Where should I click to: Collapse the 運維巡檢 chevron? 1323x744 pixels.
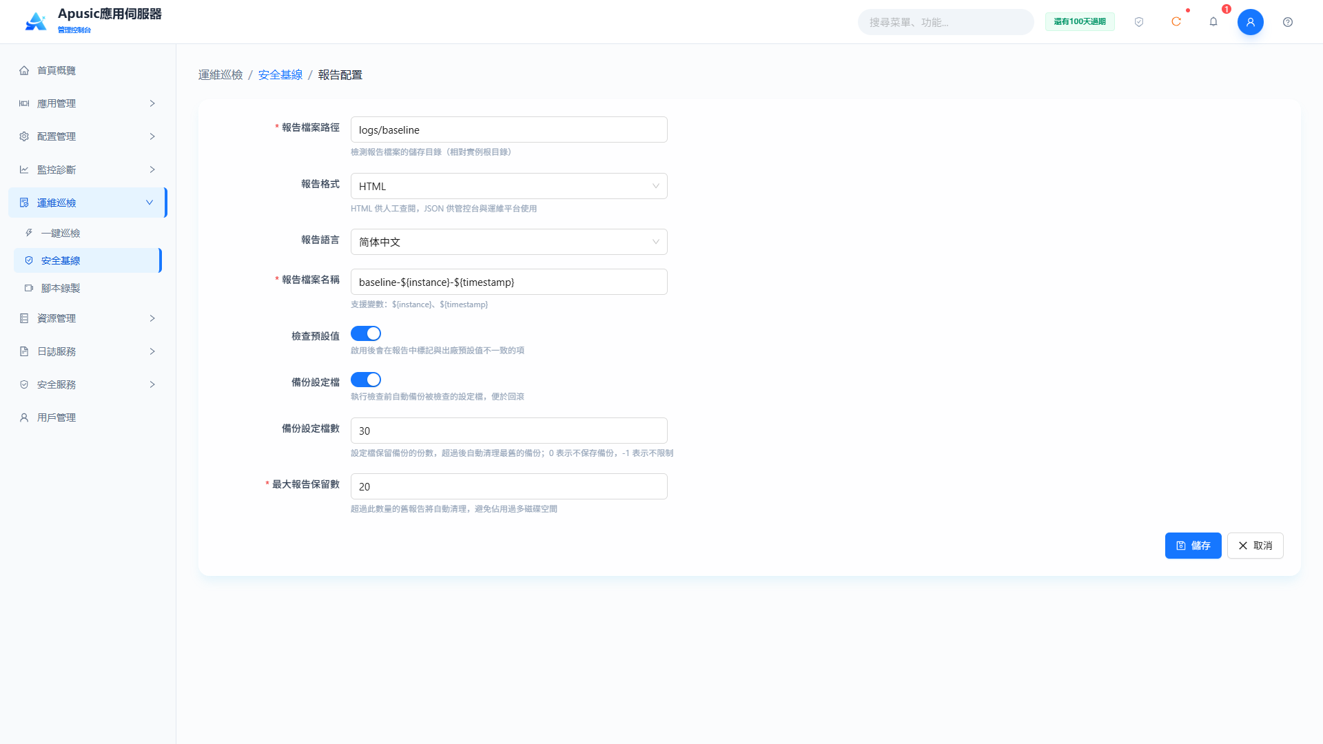(x=150, y=203)
